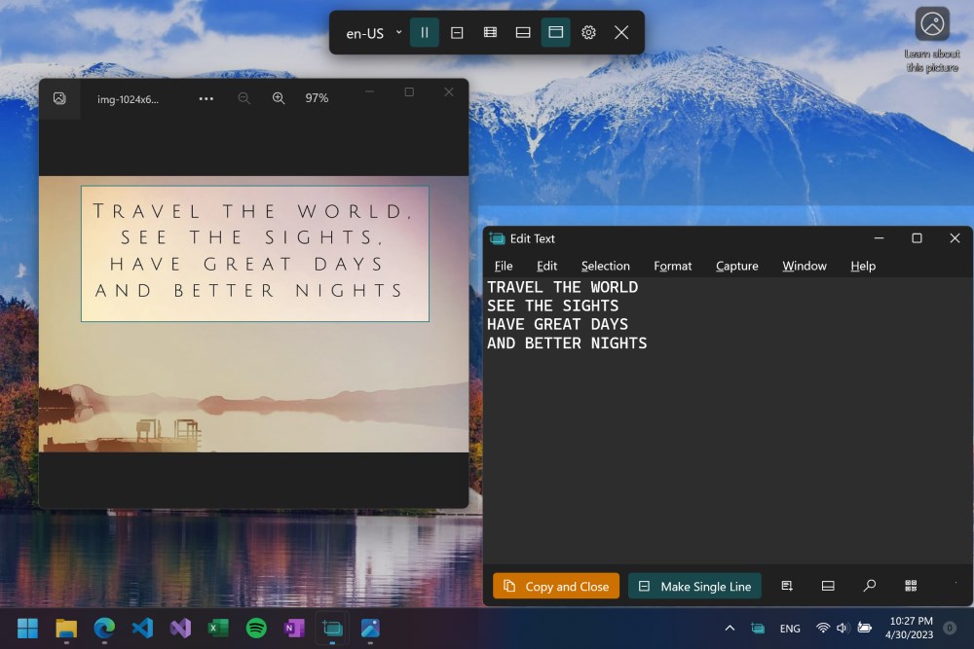
Task: Click the quote image in Photos viewer
Action: pyautogui.click(x=253, y=314)
